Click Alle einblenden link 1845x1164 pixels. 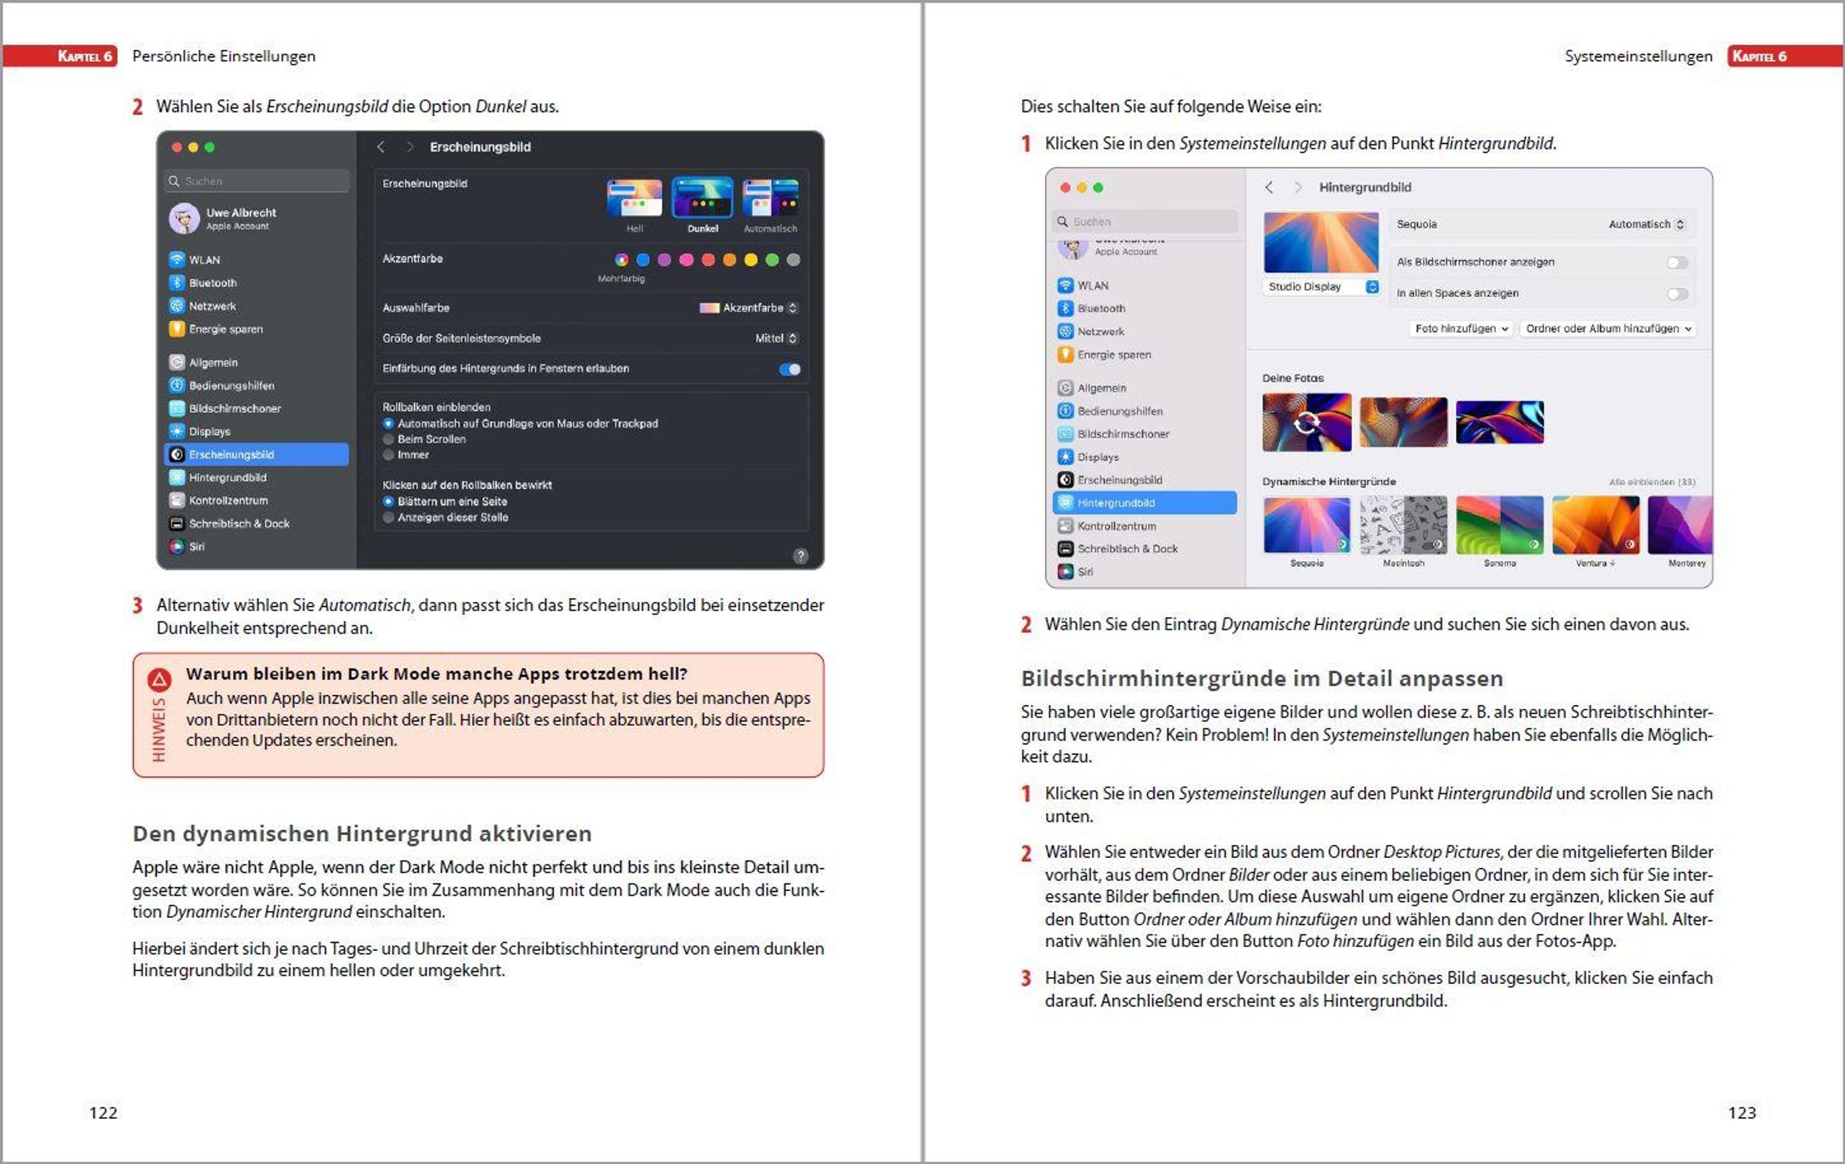click(x=1652, y=482)
